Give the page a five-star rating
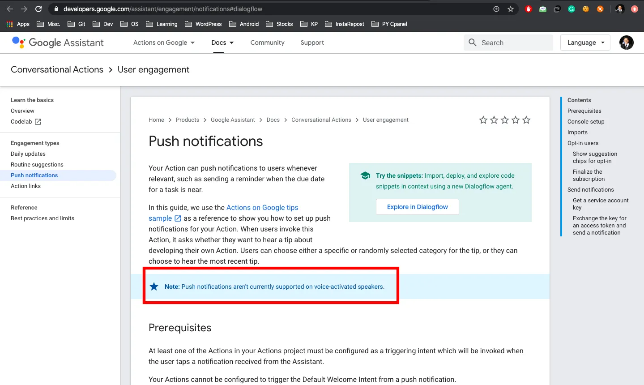Viewport: 644px width, 385px height. (526, 120)
